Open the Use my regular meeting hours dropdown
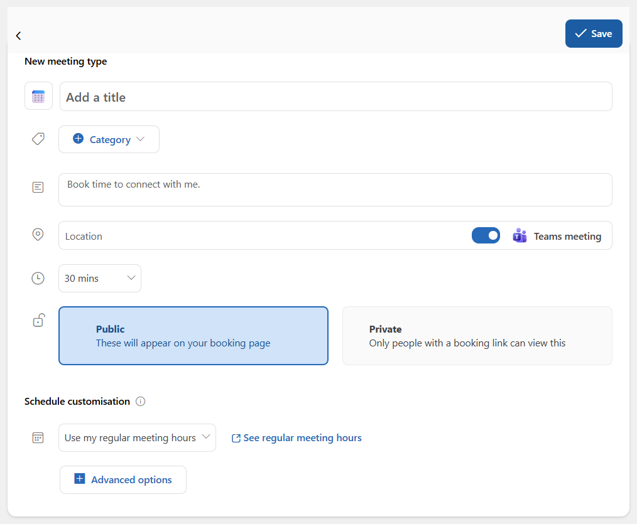Viewport: 637px width, 524px height. tap(137, 438)
